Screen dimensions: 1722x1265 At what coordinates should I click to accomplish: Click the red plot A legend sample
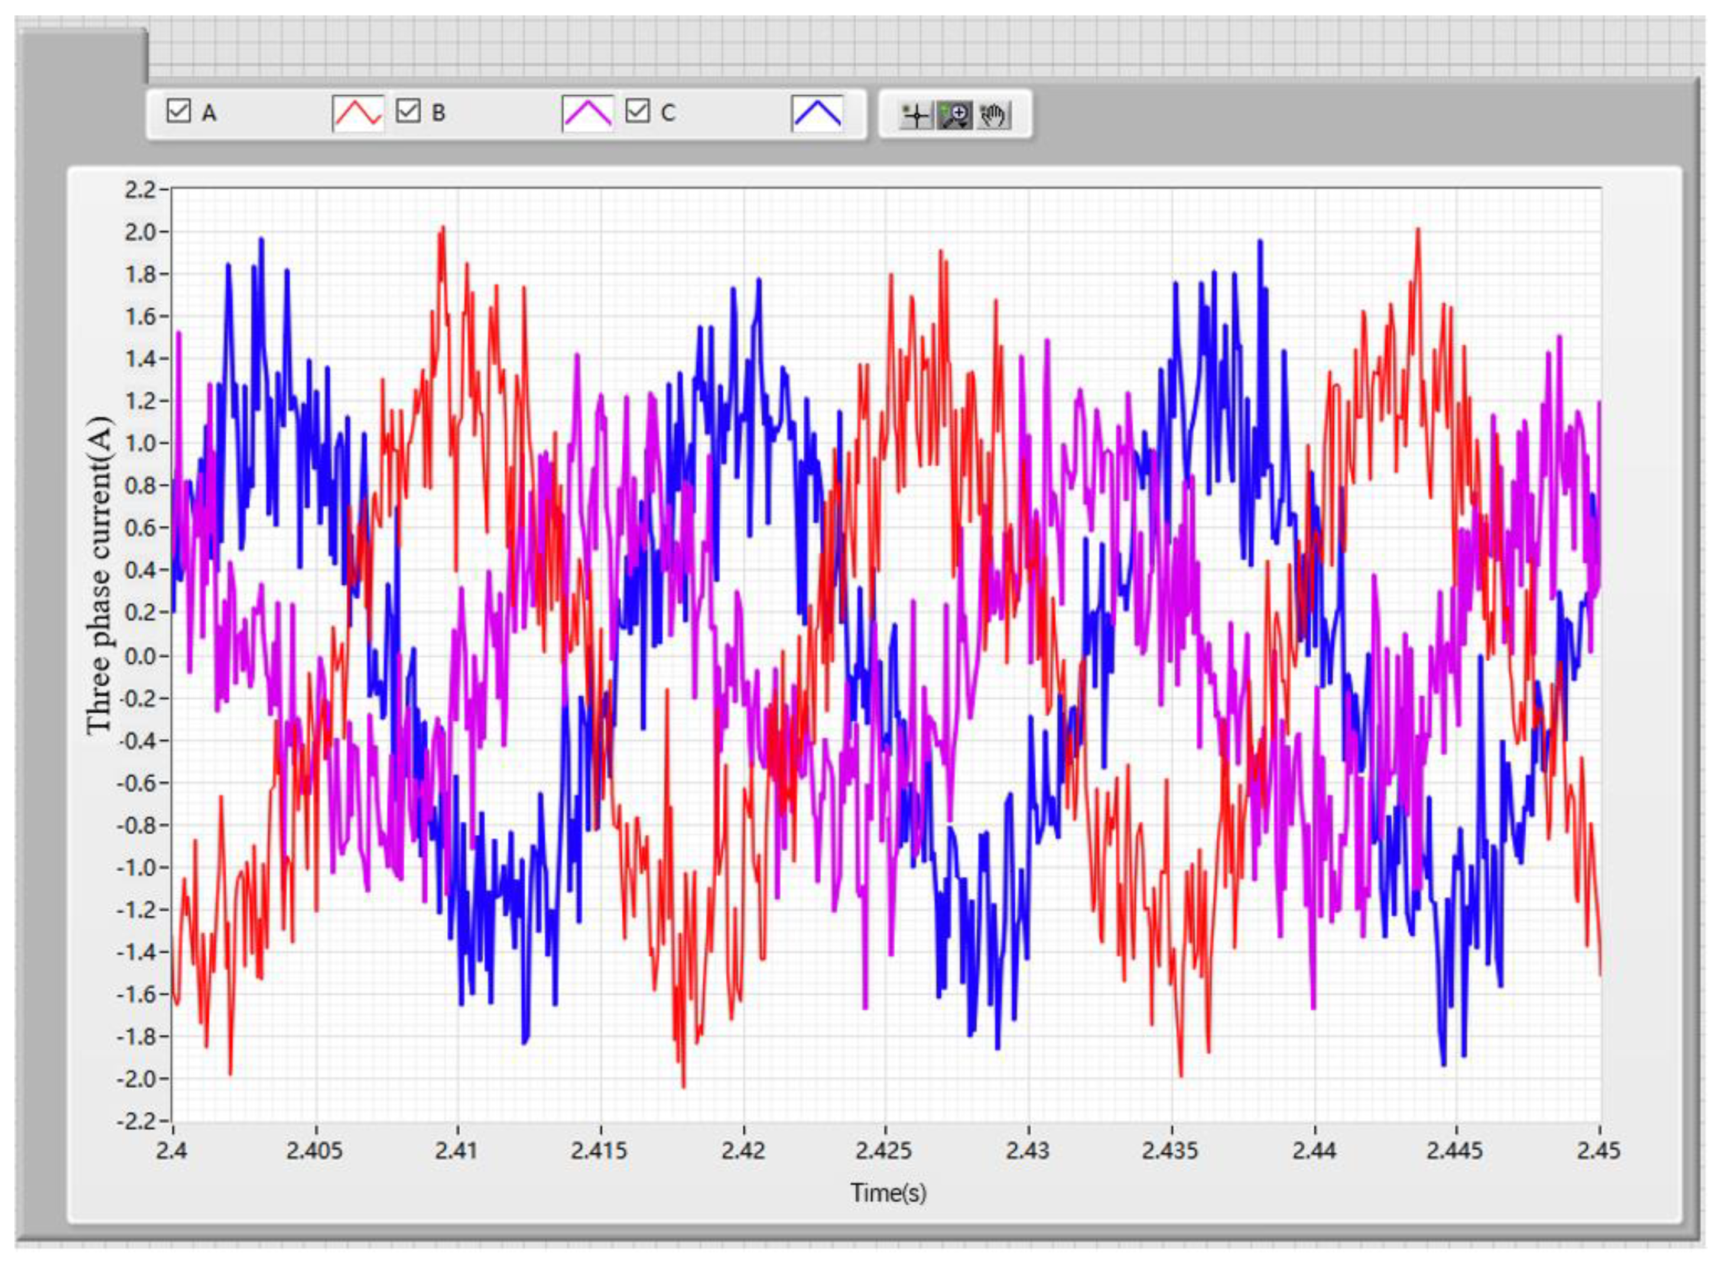pyautogui.click(x=358, y=113)
